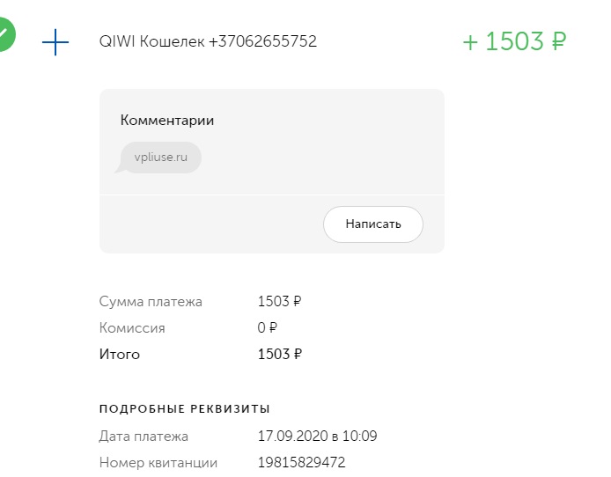Image resolution: width=611 pixels, height=477 pixels.
Task: Click the empty comment area beside Написать
Action: click(210, 224)
